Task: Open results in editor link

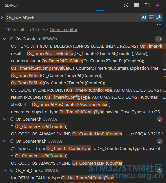Action: tap(63, 30)
